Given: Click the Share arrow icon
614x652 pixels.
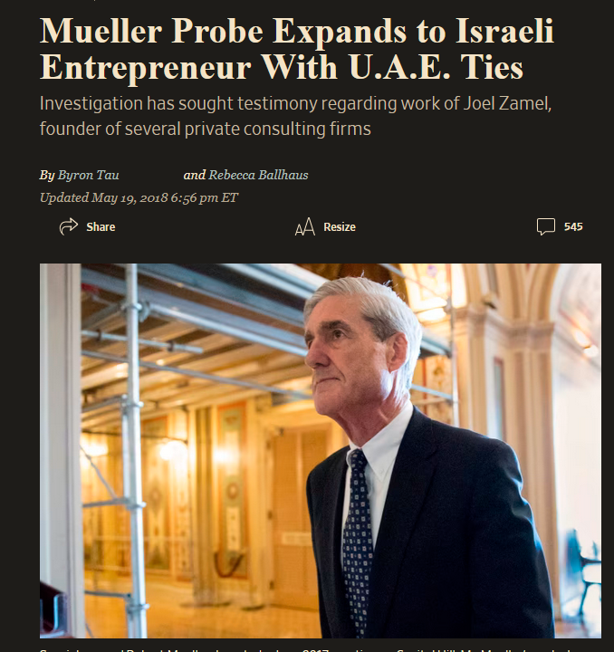Looking at the screenshot, I should 69,226.
